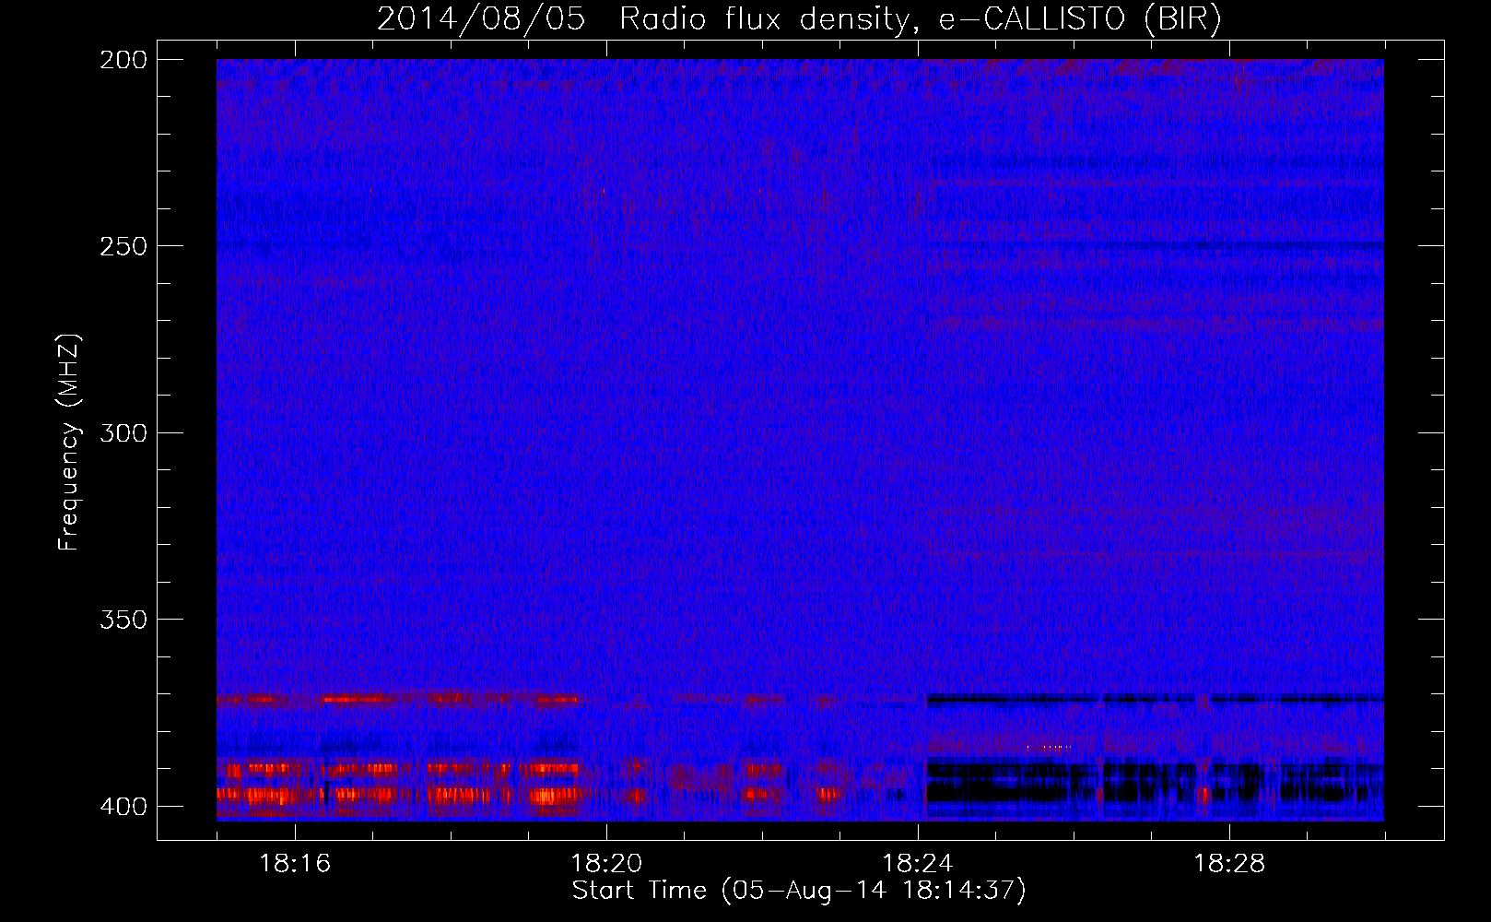Viewport: 1491px width, 922px height.
Task: Click the 18:24 time tick label
Action: point(918,864)
